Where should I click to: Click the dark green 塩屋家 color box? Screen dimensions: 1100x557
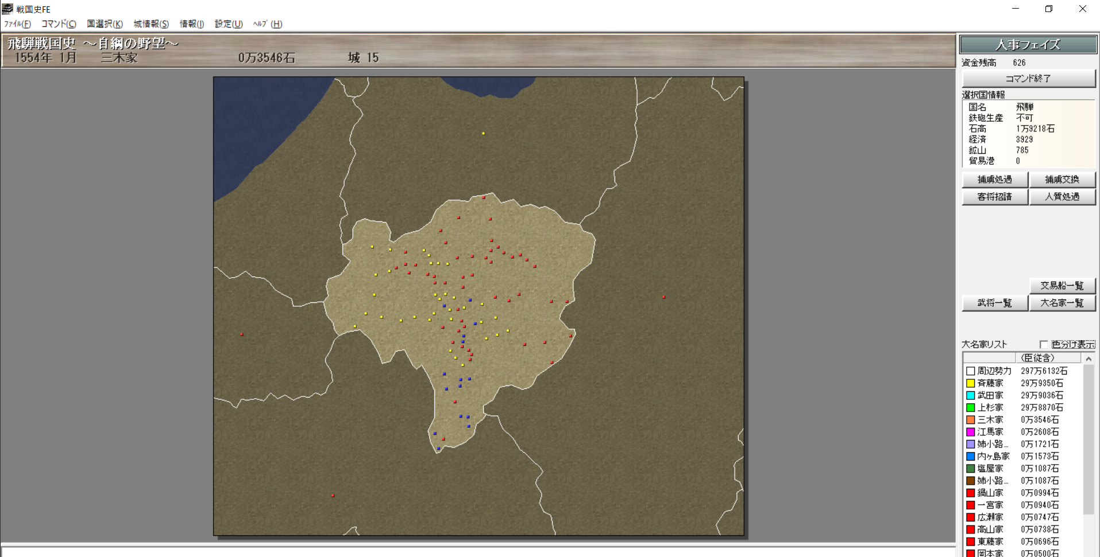pos(970,469)
